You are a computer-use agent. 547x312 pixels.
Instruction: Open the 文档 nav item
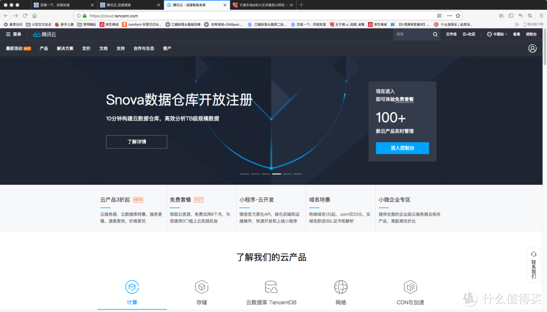coord(104,49)
